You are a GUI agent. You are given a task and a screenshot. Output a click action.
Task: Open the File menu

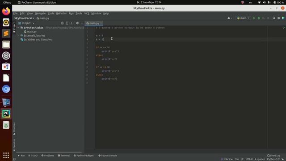15,13
